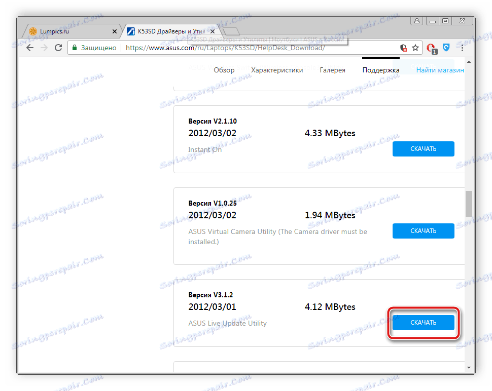
Task: Open the Характеристики section
Action: tap(277, 70)
